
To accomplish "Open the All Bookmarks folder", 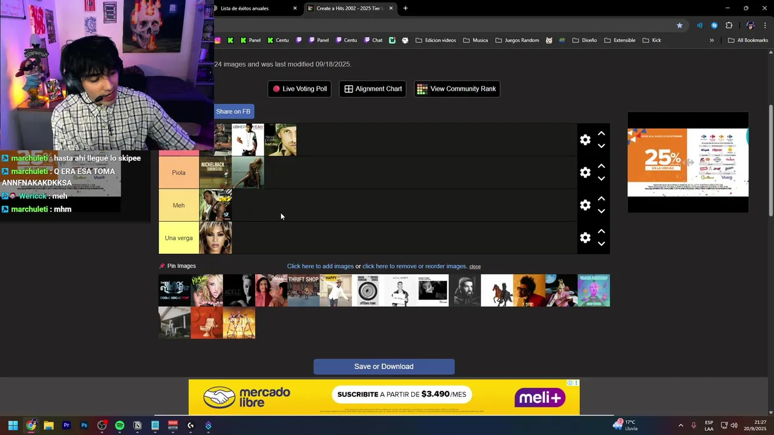I will click(x=748, y=40).
